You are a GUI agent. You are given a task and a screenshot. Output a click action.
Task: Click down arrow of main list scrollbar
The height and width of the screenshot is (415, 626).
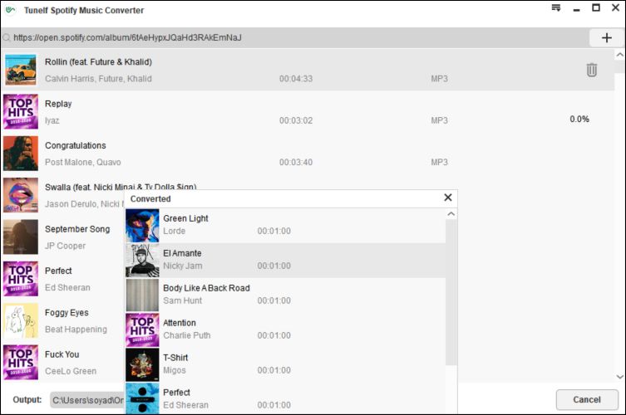pyautogui.click(x=619, y=376)
